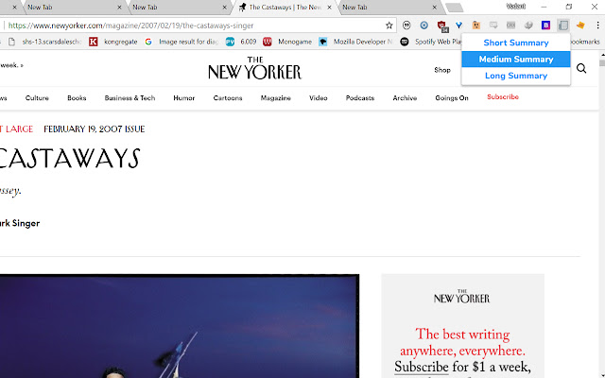This screenshot has height=378, width=605.
Task: Search The New Yorker with the magnifier icon
Action: [x=581, y=69]
